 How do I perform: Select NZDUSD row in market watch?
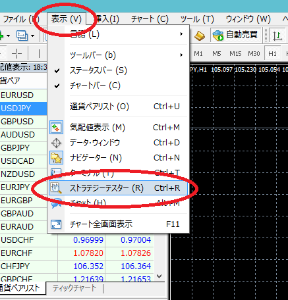click(23, 174)
